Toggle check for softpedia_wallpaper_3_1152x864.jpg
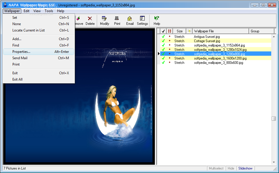This screenshot has height=173, width=279. [163, 45]
